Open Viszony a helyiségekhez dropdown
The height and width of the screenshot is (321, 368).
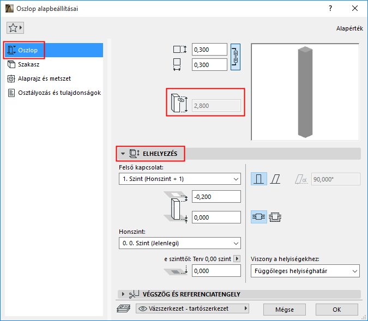305,271
